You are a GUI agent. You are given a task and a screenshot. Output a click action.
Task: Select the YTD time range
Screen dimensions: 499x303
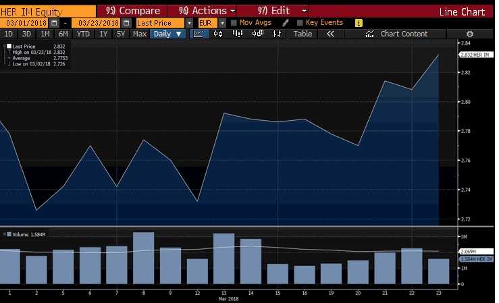coord(83,34)
